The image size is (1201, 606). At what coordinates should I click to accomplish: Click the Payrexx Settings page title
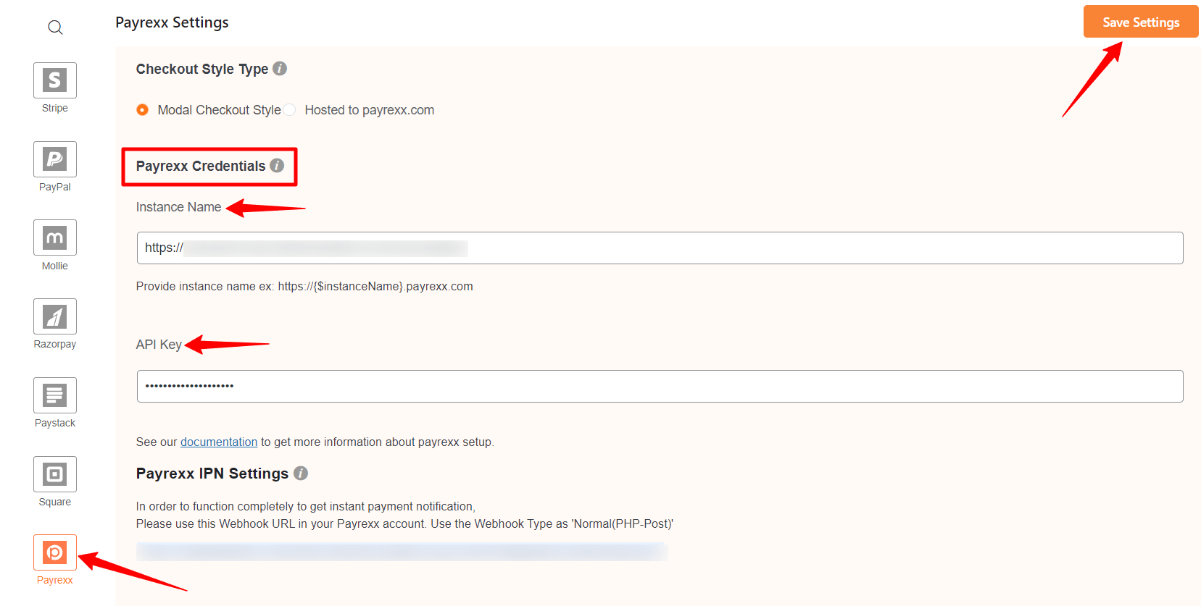tap(172, 22)
